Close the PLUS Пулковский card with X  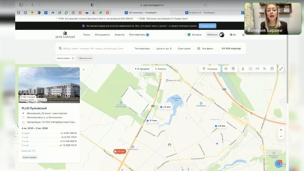(84, 69)
